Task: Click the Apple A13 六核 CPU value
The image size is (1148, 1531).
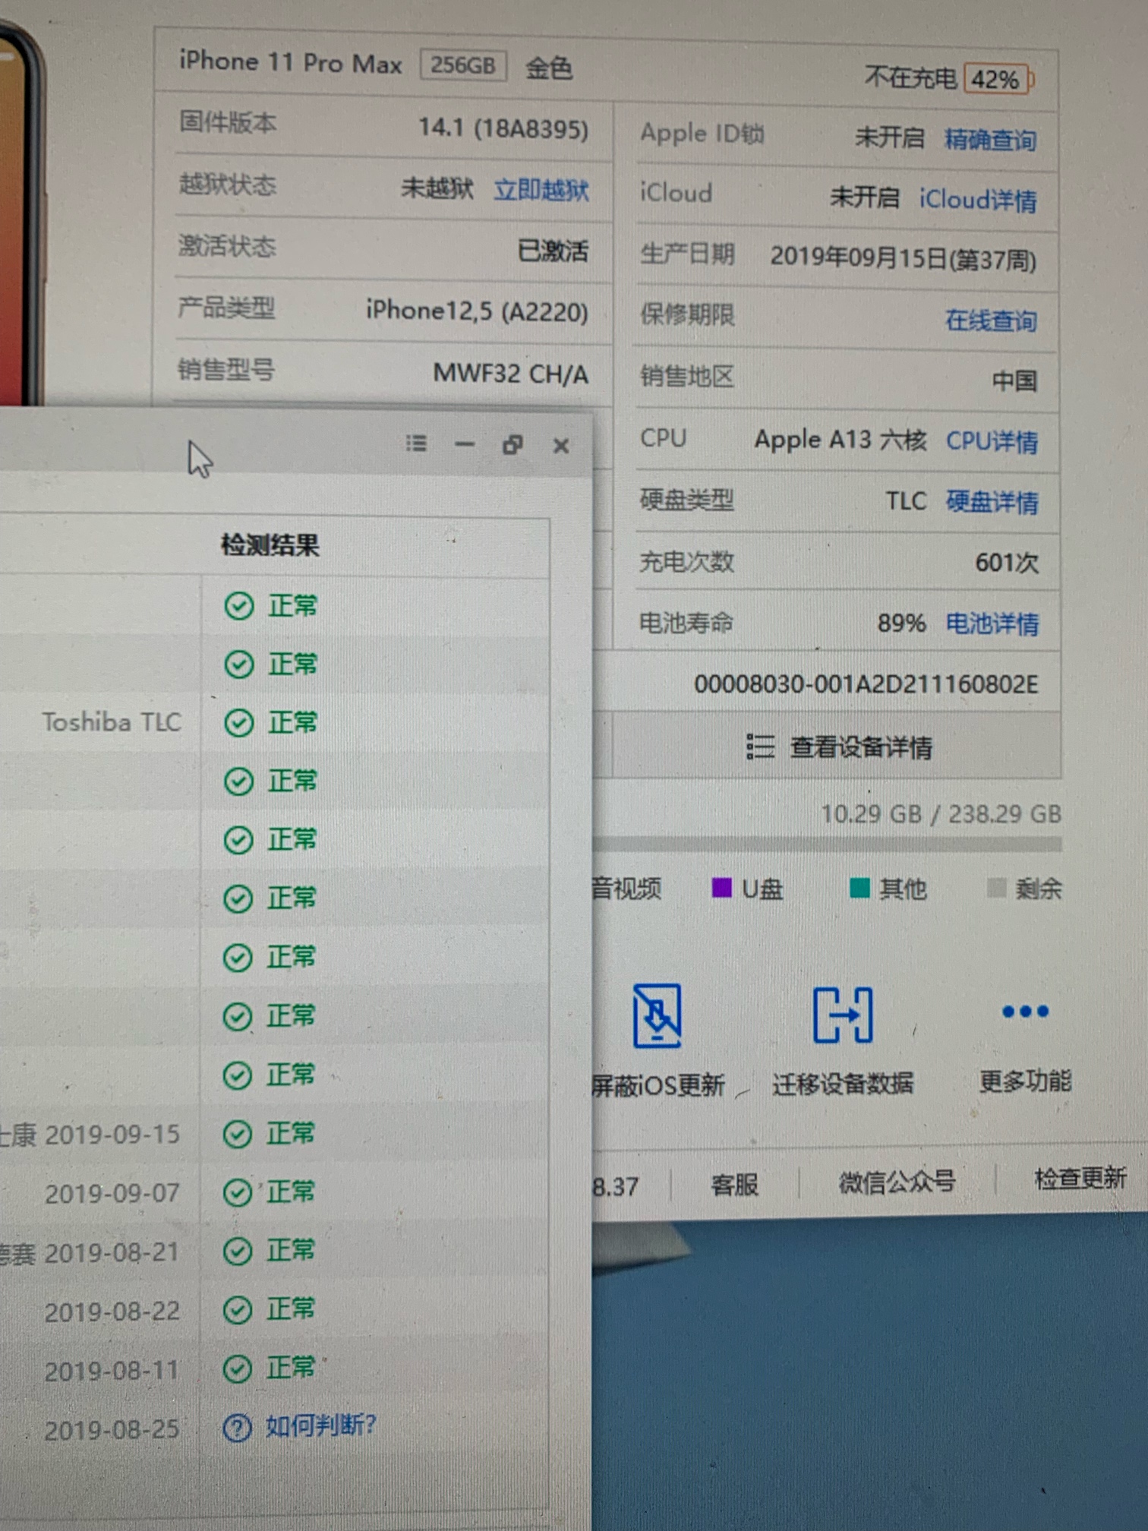Action: [x=840, y=440]
